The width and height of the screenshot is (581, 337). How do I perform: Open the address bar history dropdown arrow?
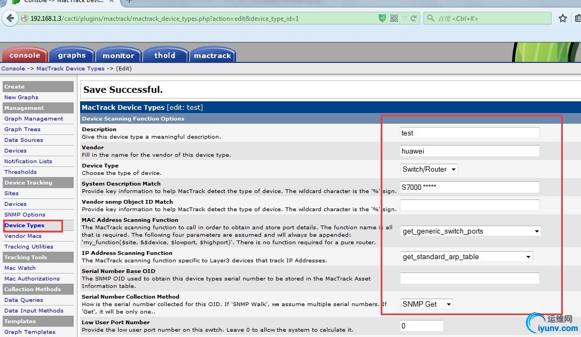point(404,18)
